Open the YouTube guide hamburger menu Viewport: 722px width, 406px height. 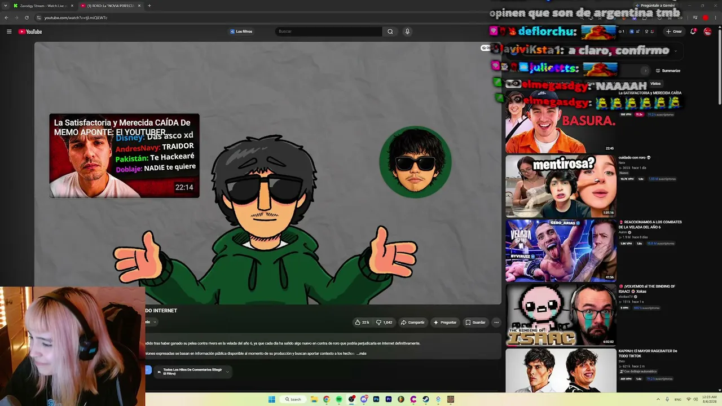(9, 32)
